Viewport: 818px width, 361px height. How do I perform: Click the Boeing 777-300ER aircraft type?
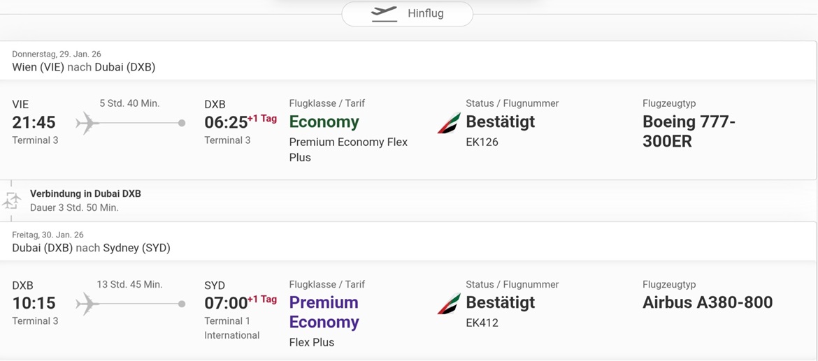pyautogui.click(x=689, y=131)
